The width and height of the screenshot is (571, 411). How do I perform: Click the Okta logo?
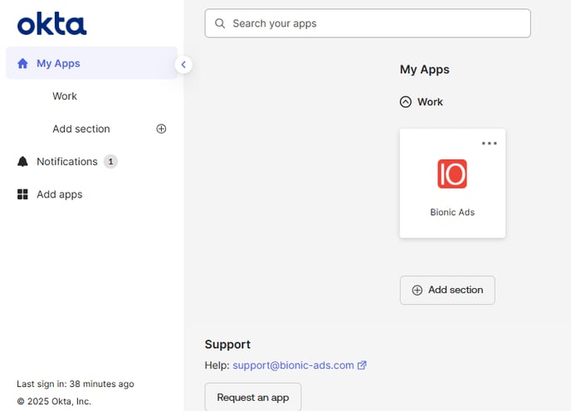coord(51,24)
